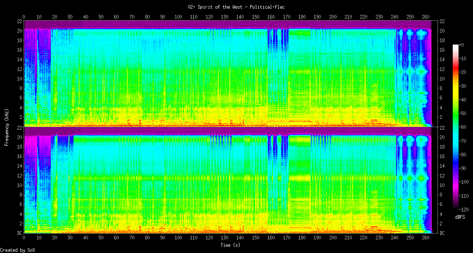Screen dimensions: 473x253
Task: Select the '-120' label on the dBFS scale
Action: (x=463, y=209)
